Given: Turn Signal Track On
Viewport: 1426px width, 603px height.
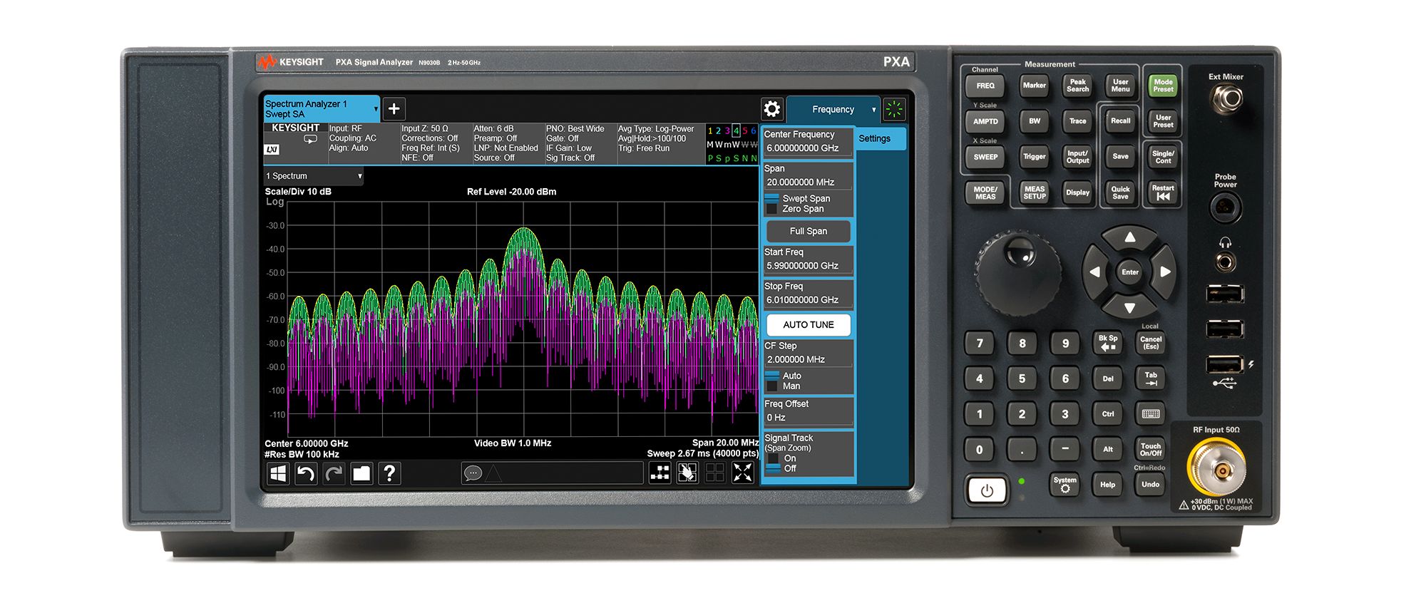Looking at the screenshot, I should [x=773, y=458].
